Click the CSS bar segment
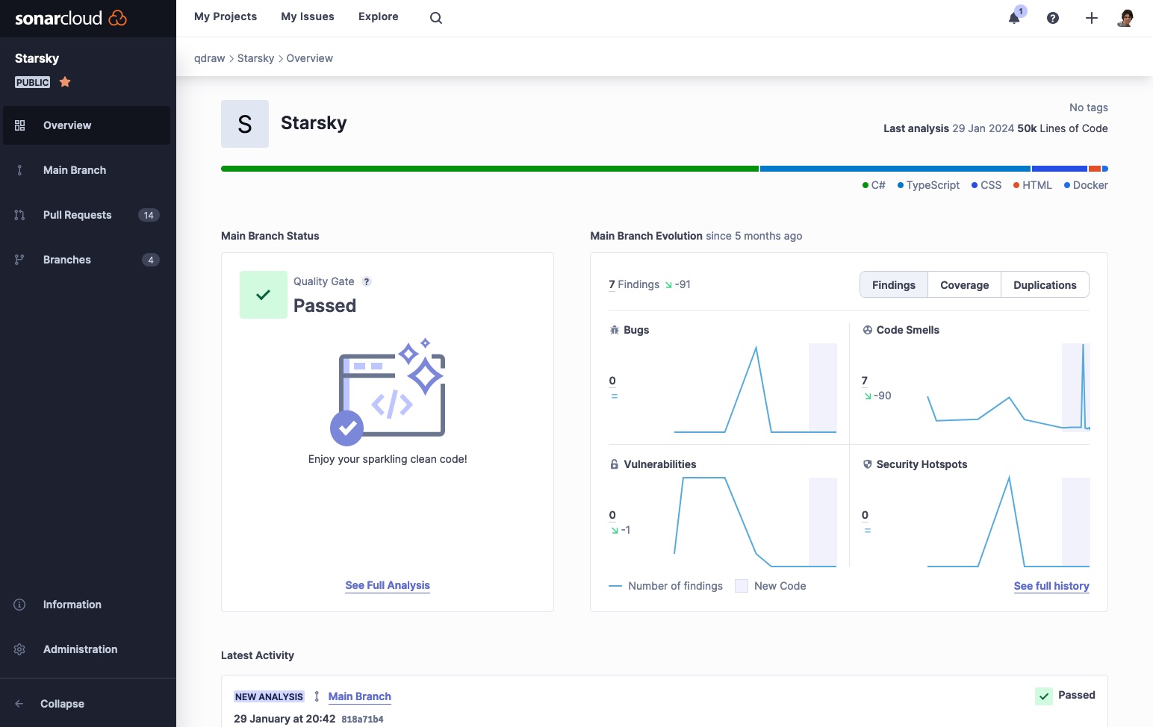Image resolution: width=1153 pixels, height=727 pixels. point(1060,169)
